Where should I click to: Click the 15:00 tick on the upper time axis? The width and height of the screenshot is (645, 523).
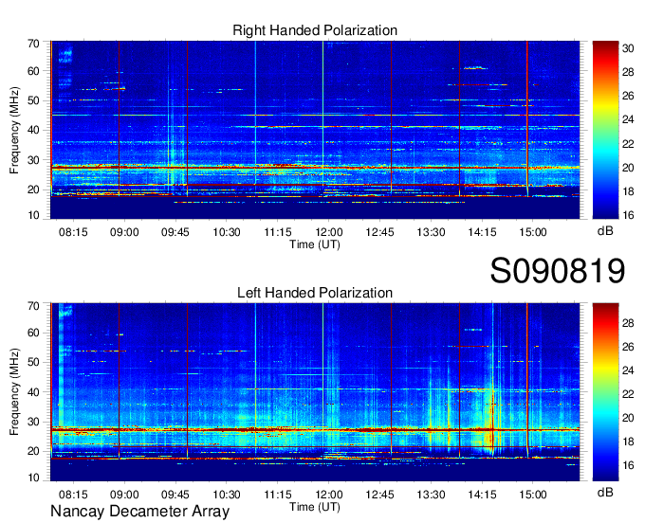point(533,232)
